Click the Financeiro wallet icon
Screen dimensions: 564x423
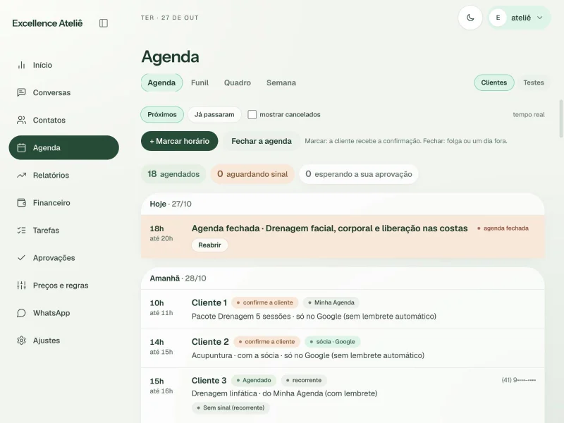tap(22, 203)
